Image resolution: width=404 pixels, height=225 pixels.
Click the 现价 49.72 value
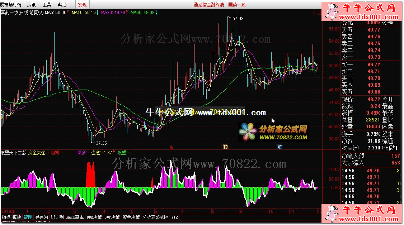374,99
